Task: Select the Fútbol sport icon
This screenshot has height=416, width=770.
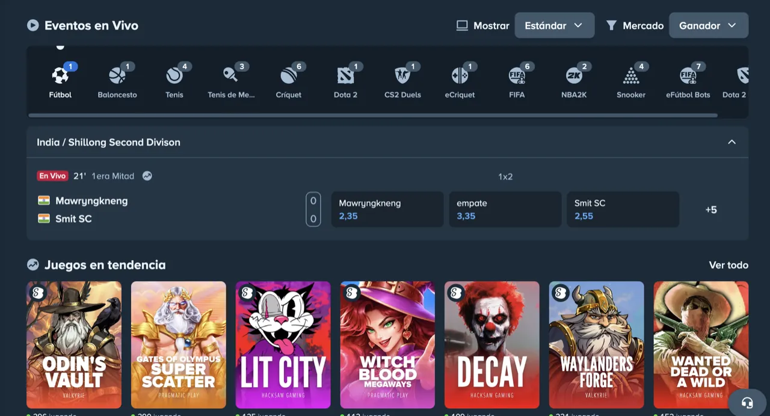Action: point(60,76)
